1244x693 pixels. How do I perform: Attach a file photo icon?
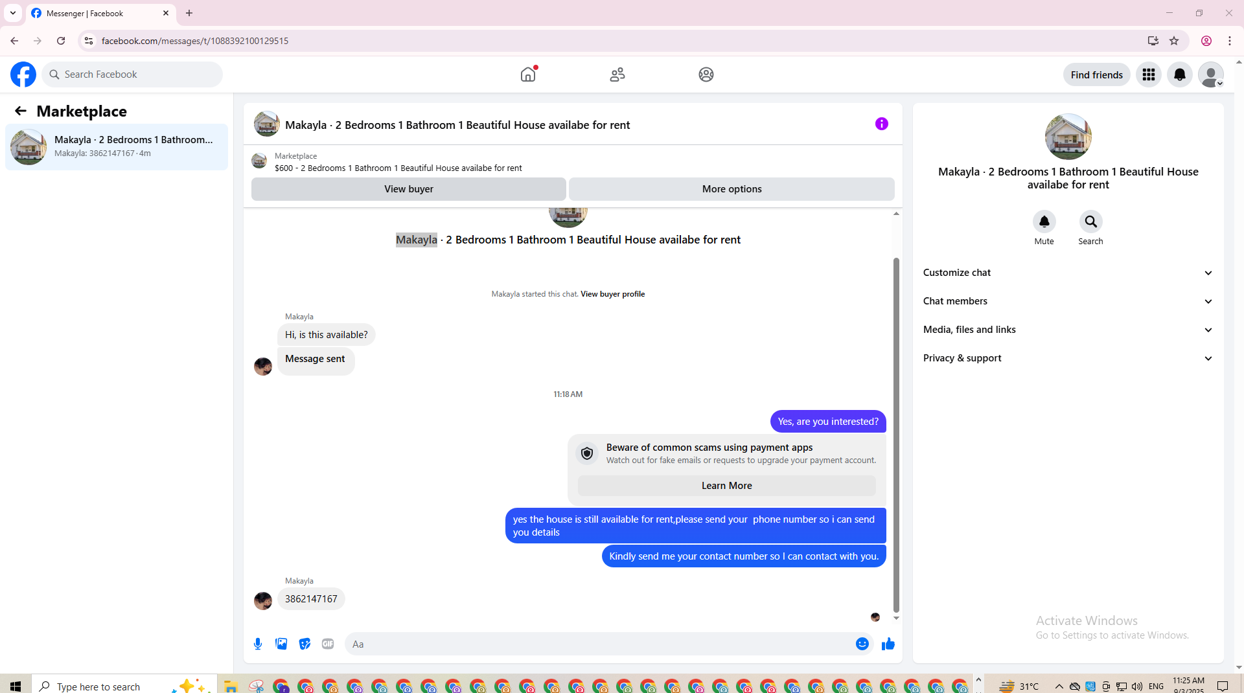281,644
